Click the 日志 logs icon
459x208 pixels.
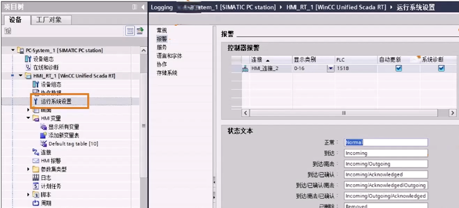[x=36, y=177]
